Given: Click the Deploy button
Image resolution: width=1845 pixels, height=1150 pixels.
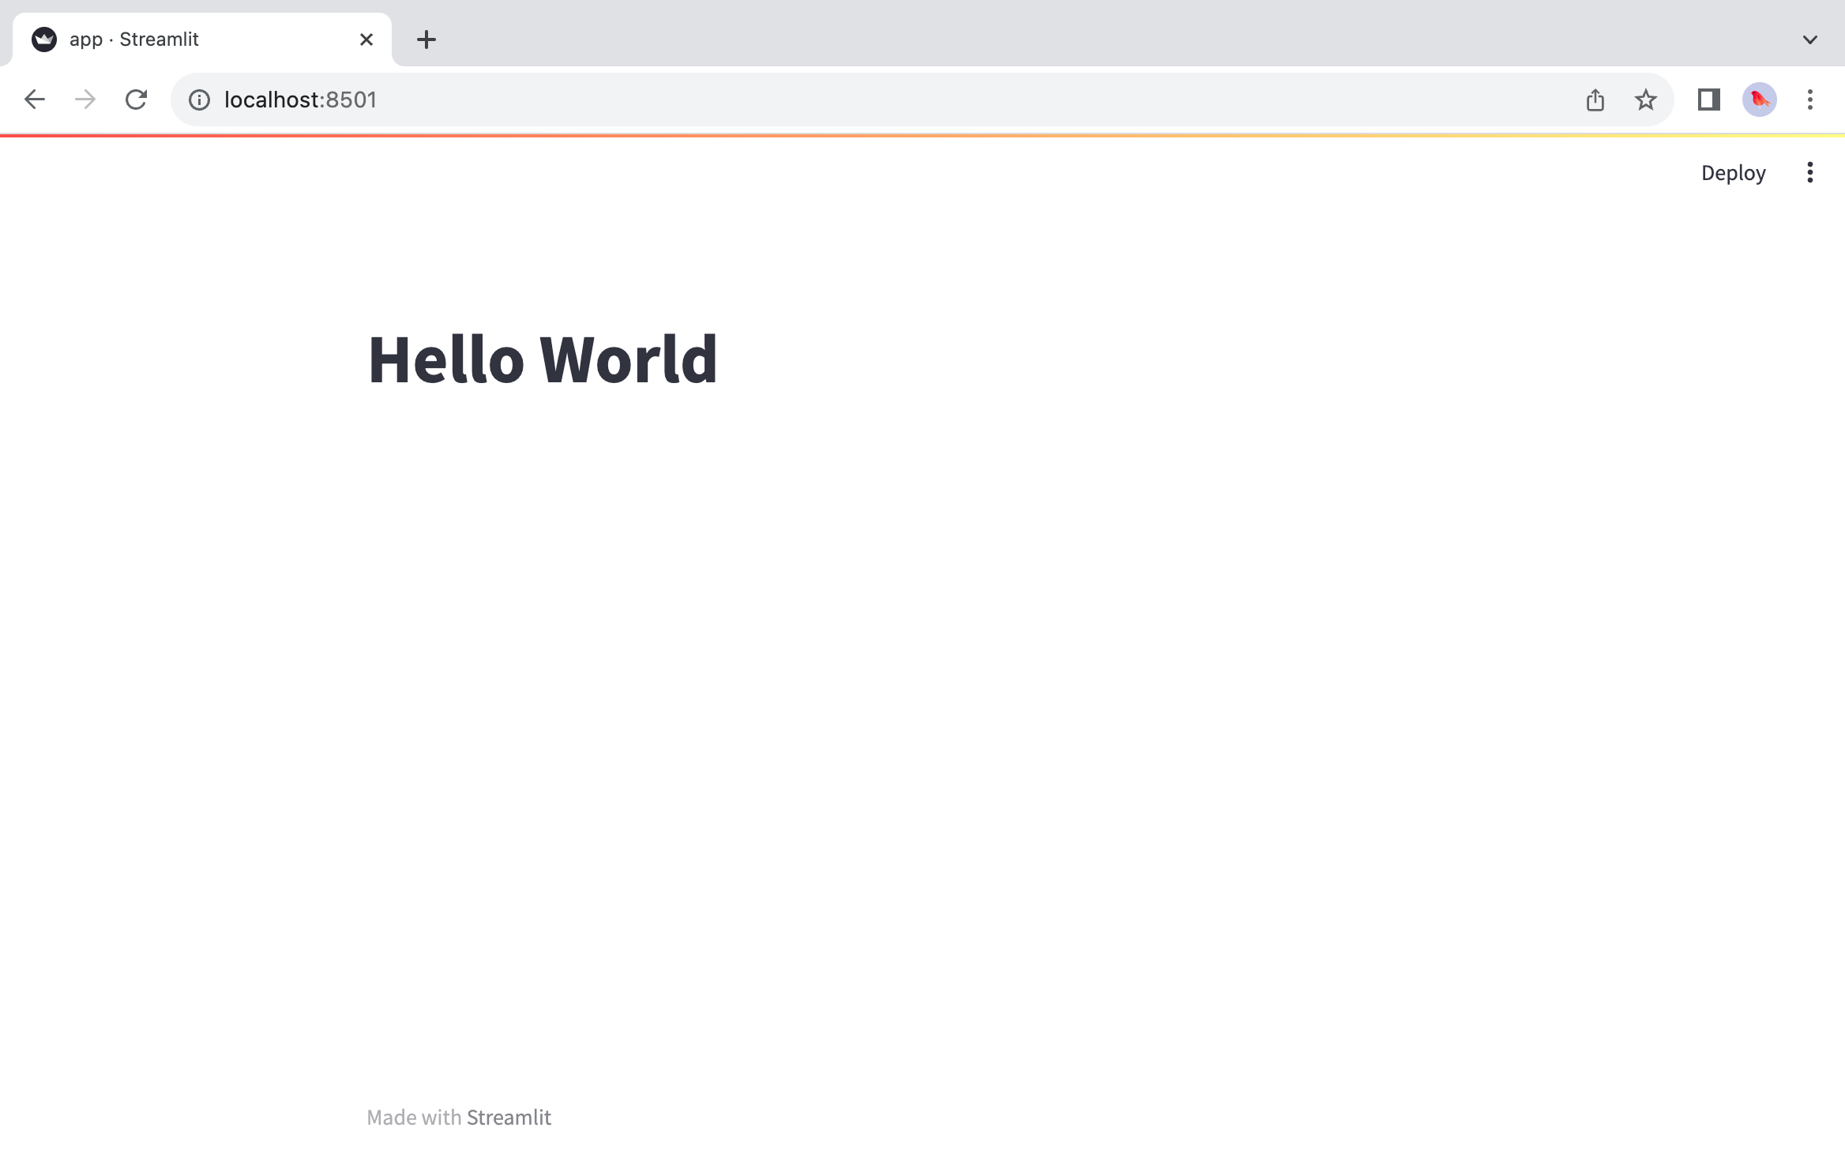Looking at the screenshot, I should pyautogui.click(x=1733, y=172).
